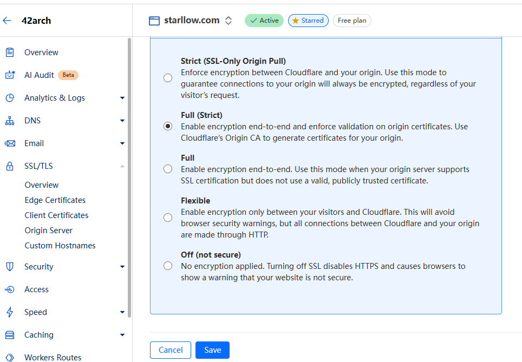This screenshot has height=362, width=522.
Task: Choose the Off (not secure) radio button
Action: [168, 266]
